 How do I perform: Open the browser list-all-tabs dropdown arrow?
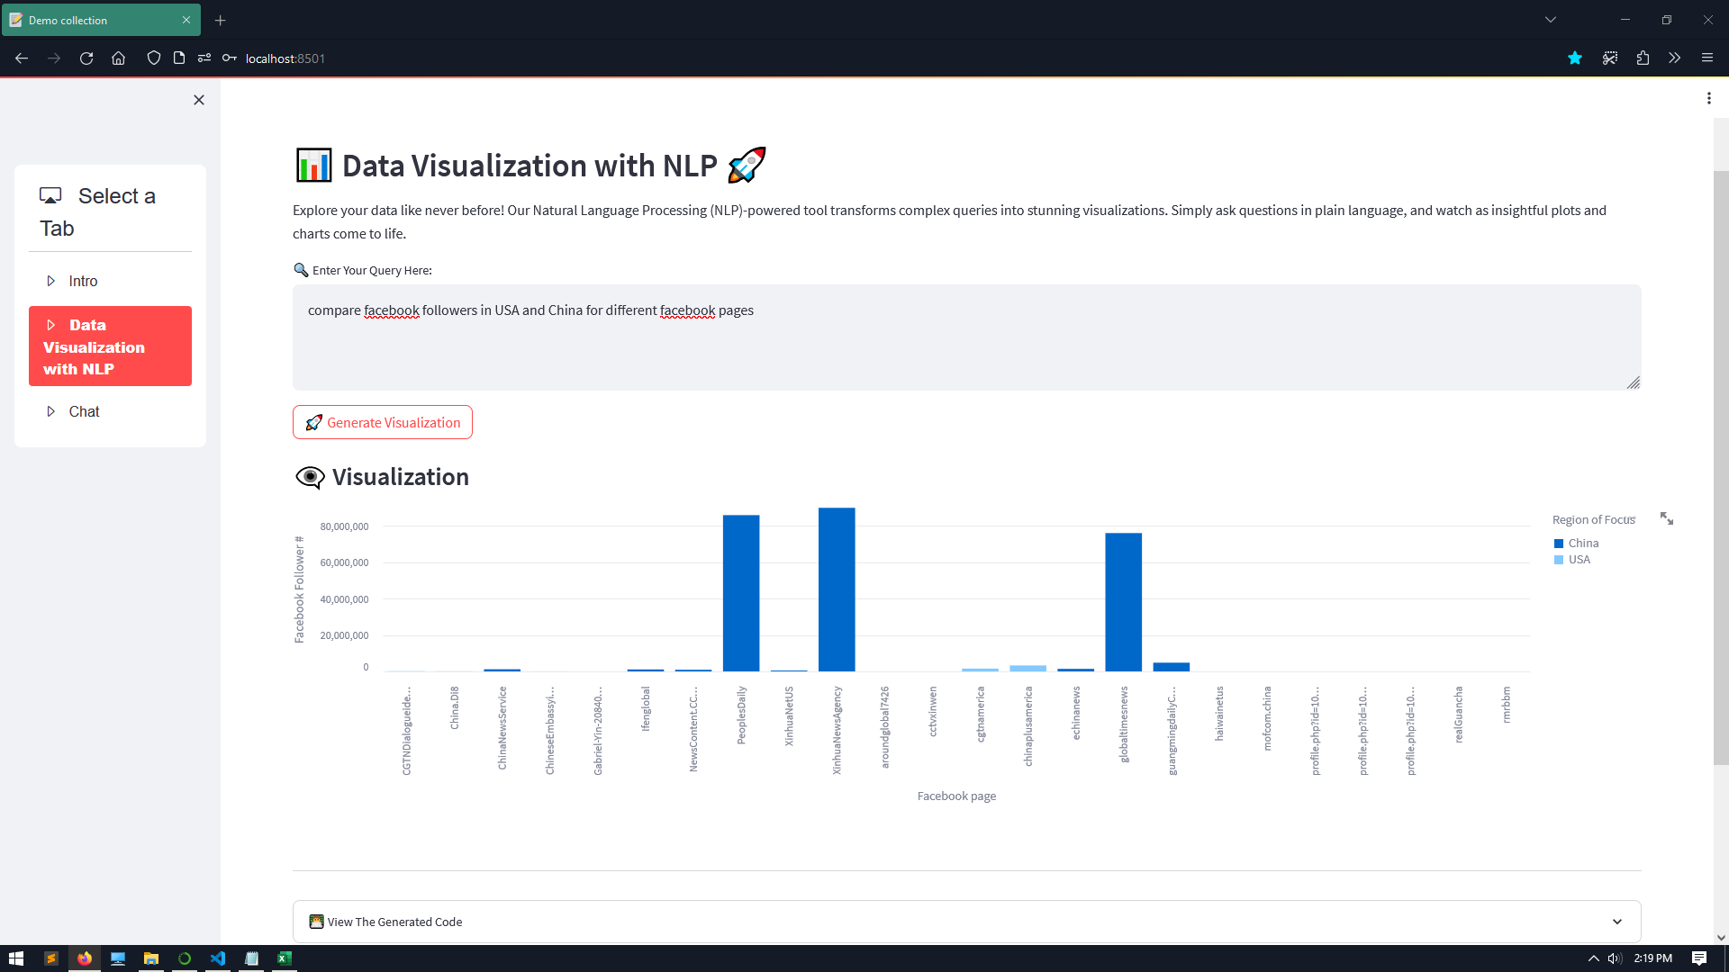(x=1551, y=20)
